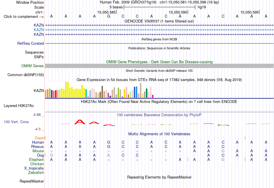This screenshot has height=188, width=274.
Task: Click the 'Gene Expression in 54 tissues' GTEx title
Action: [159, 80]
